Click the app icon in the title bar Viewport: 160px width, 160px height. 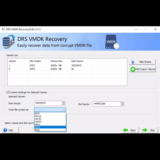[x=4, y=29]
